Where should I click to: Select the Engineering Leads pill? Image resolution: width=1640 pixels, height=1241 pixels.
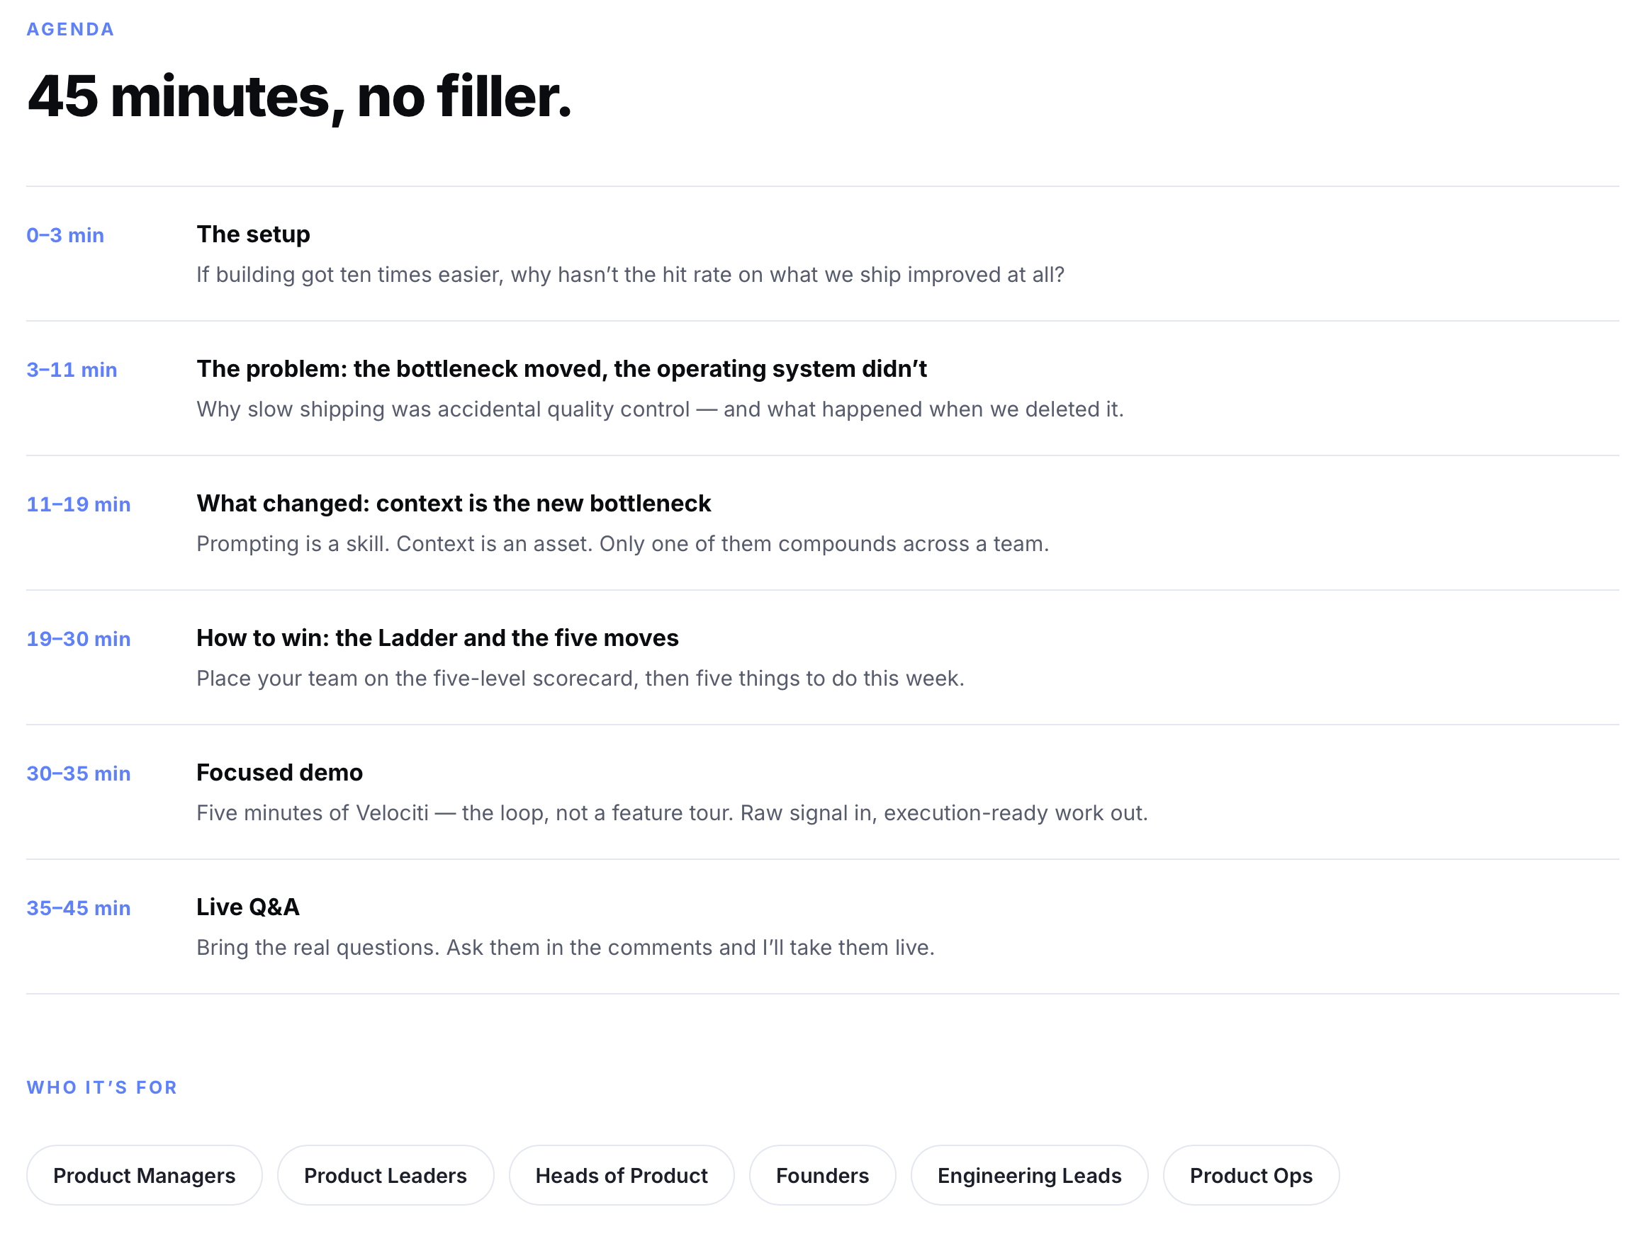[1029, 1175]
